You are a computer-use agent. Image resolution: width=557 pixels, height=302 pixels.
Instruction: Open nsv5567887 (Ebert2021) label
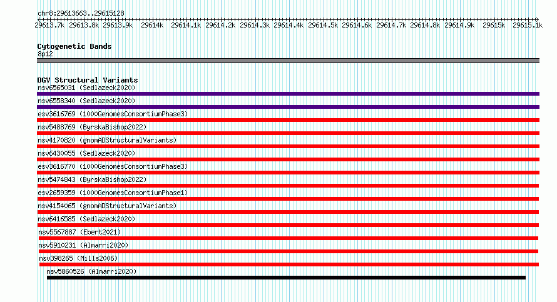coord(79,232)
